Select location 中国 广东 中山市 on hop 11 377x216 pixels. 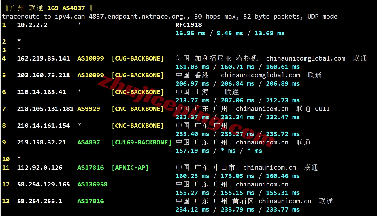point(205,167)
